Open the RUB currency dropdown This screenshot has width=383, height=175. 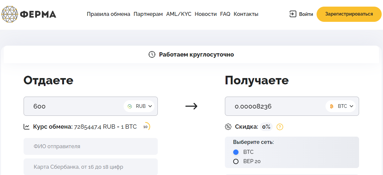[139, 107]
